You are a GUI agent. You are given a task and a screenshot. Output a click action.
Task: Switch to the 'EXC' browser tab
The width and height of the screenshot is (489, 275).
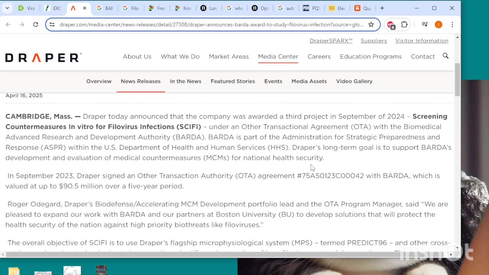53,8
